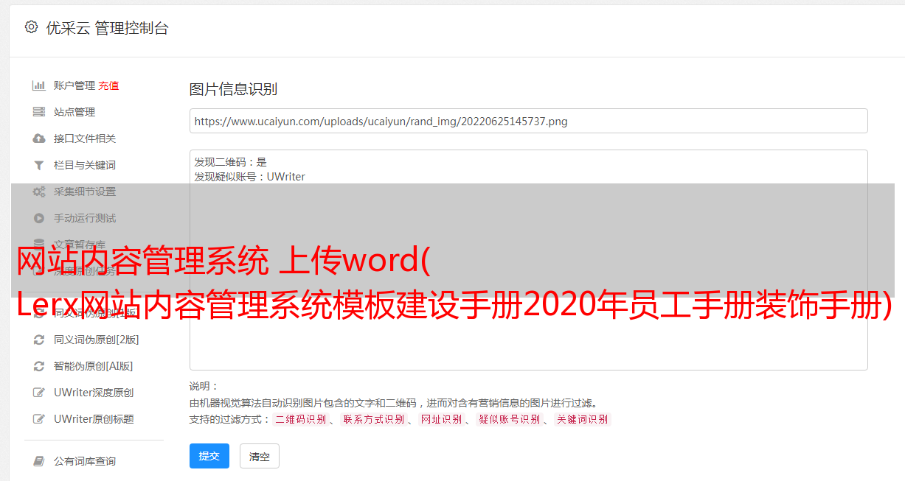Image resolution: width=905 pixels, height=481 pixels.
Task: Click the edit icon for UWriter深度原创
Action: (x=39, y=393)
